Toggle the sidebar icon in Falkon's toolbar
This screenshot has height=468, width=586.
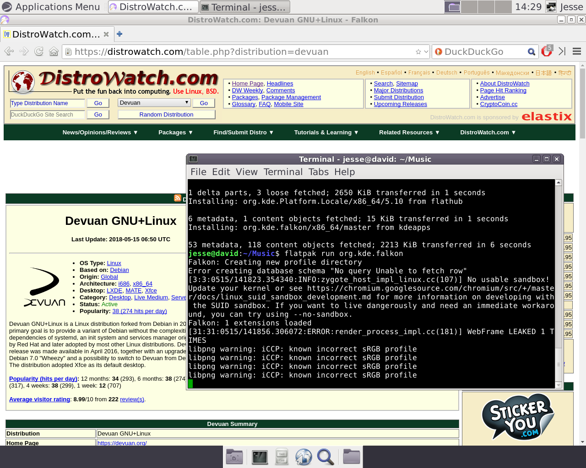(562, 52)
